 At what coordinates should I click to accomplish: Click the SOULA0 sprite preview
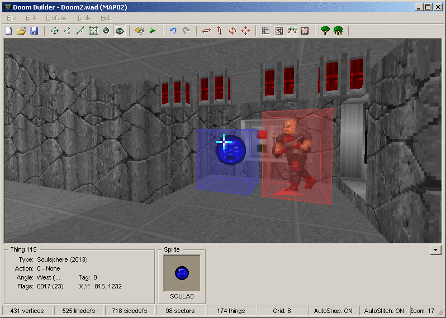(182, 273)
